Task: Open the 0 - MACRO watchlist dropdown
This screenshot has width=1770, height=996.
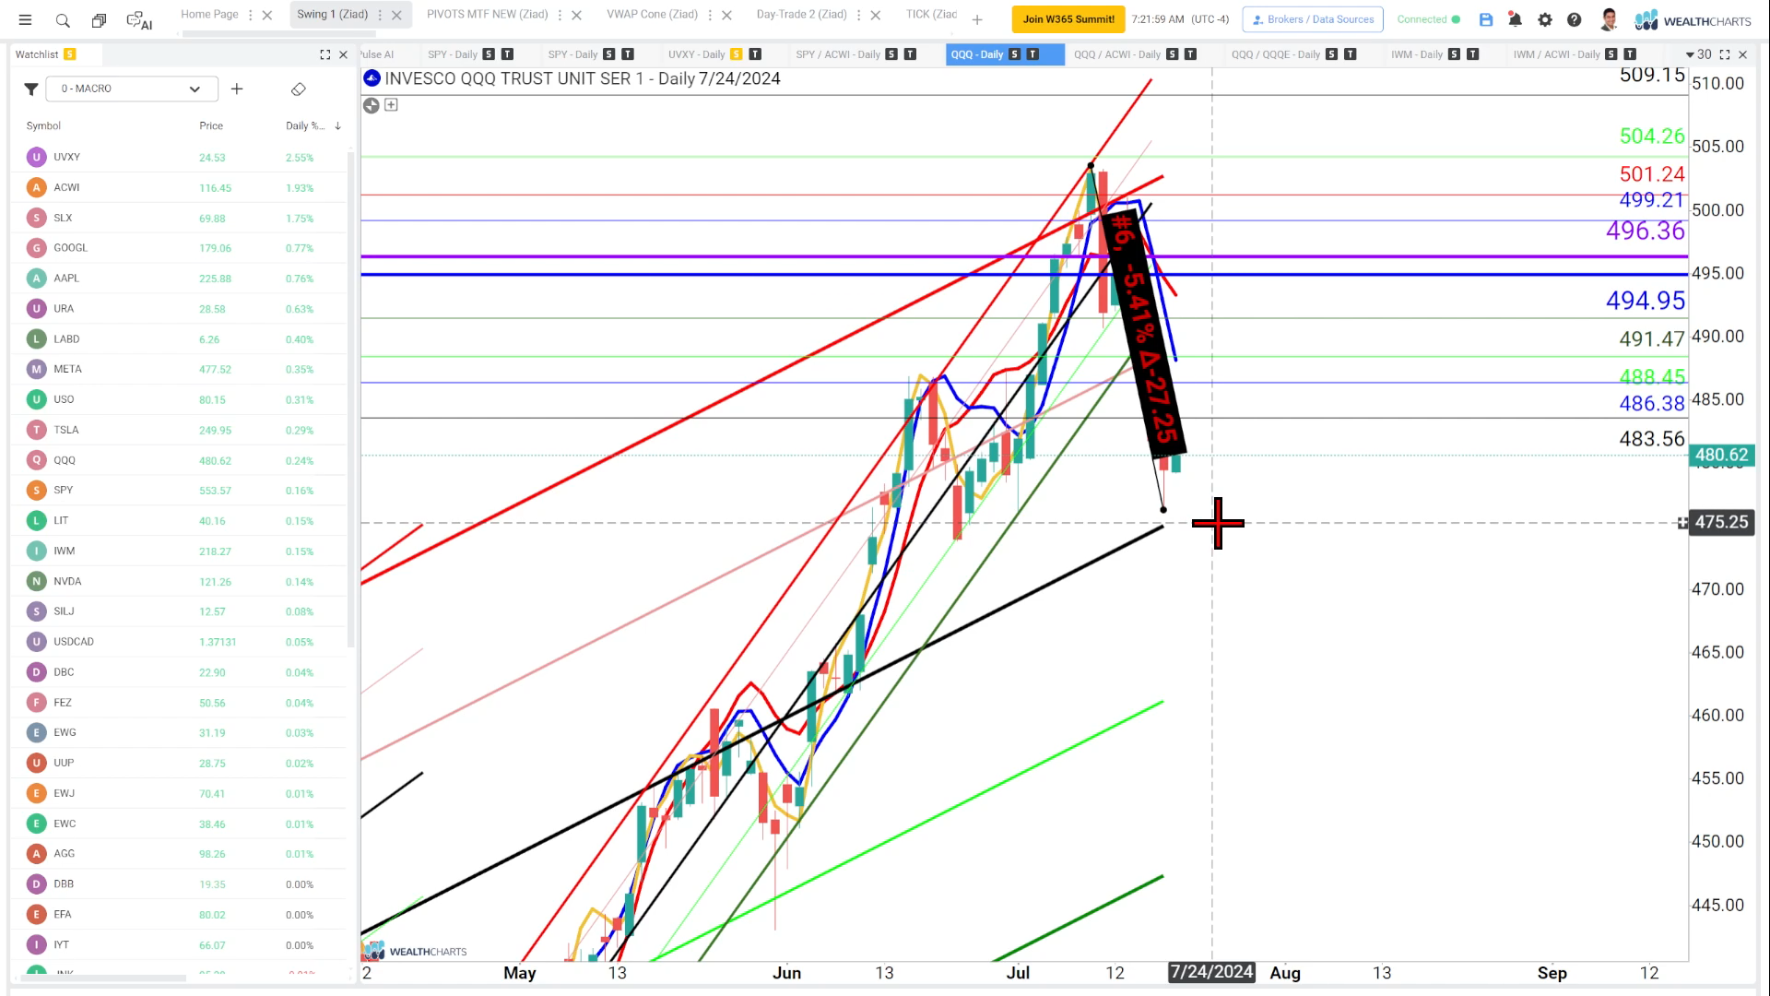Action: [x=132, y=89]
